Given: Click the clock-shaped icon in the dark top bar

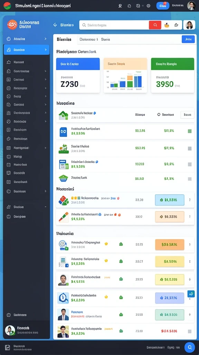Looking at the screenshot, I should tap(138, 6).
